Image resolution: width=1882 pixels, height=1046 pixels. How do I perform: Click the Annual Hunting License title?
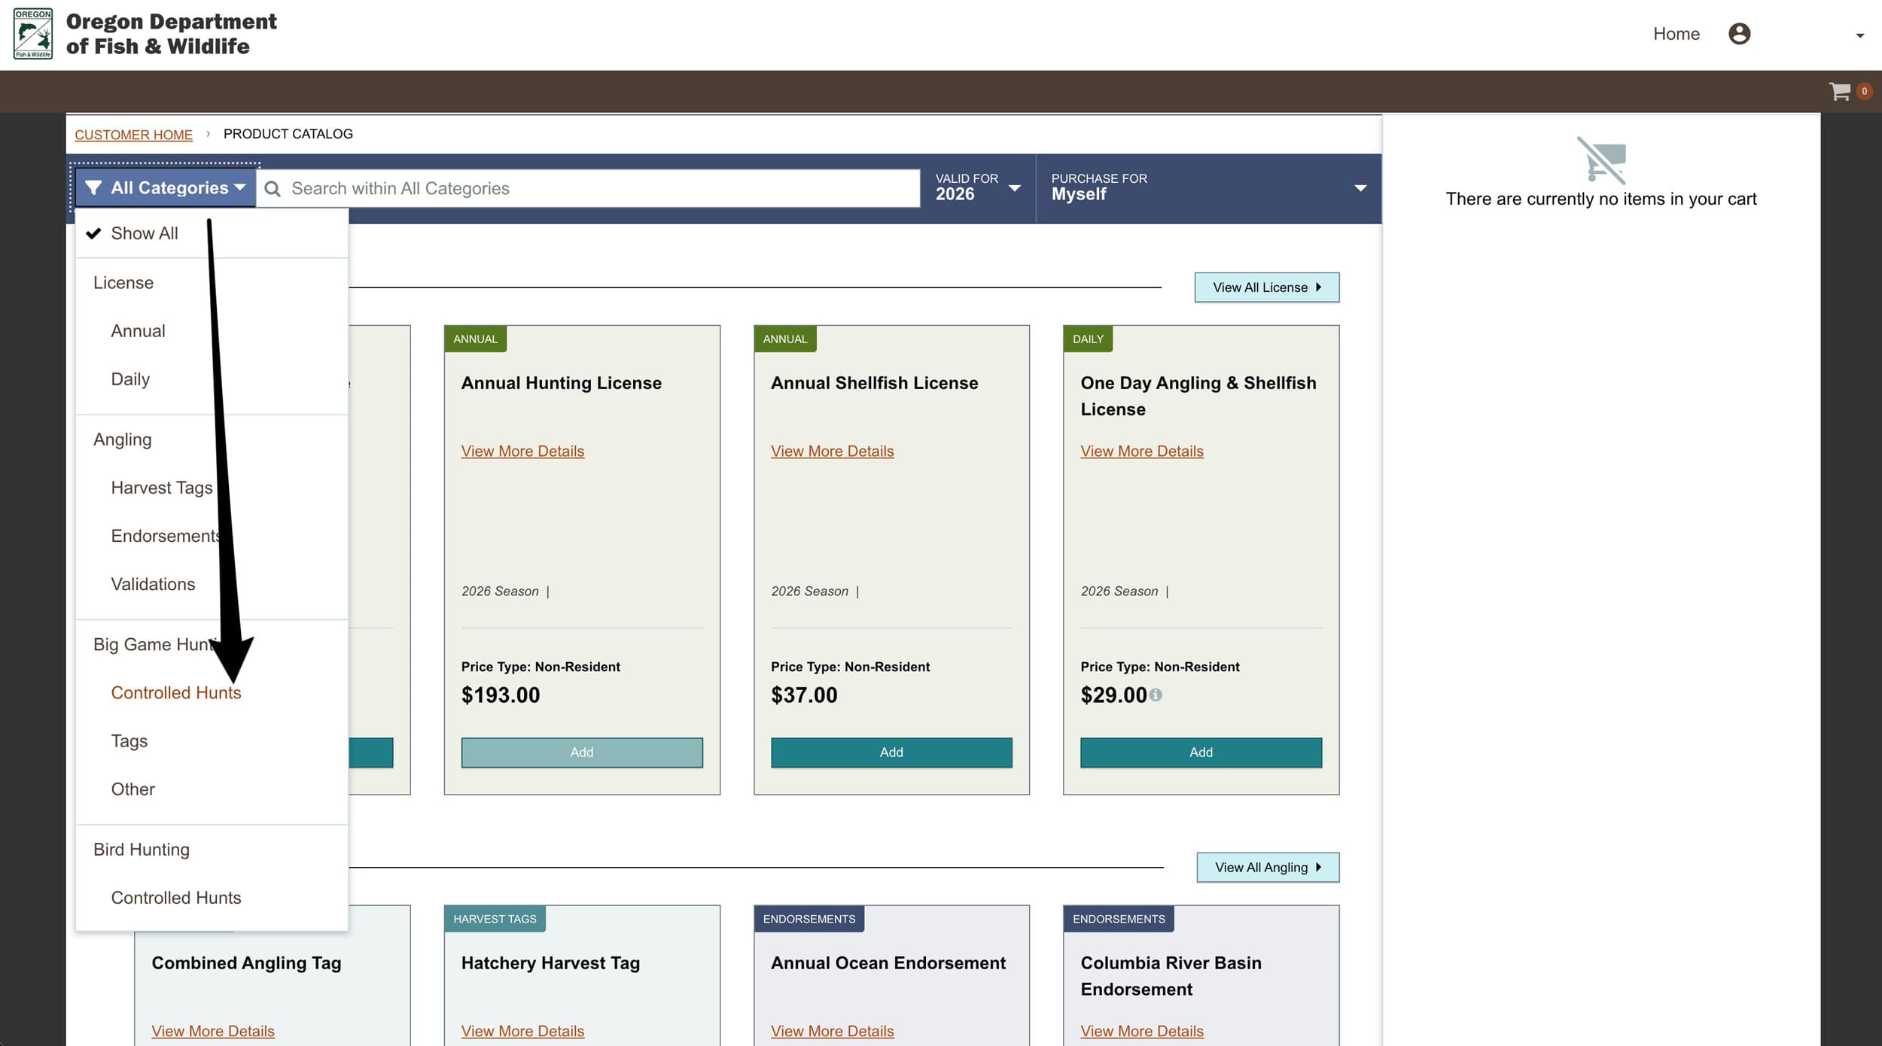(562, 383)
